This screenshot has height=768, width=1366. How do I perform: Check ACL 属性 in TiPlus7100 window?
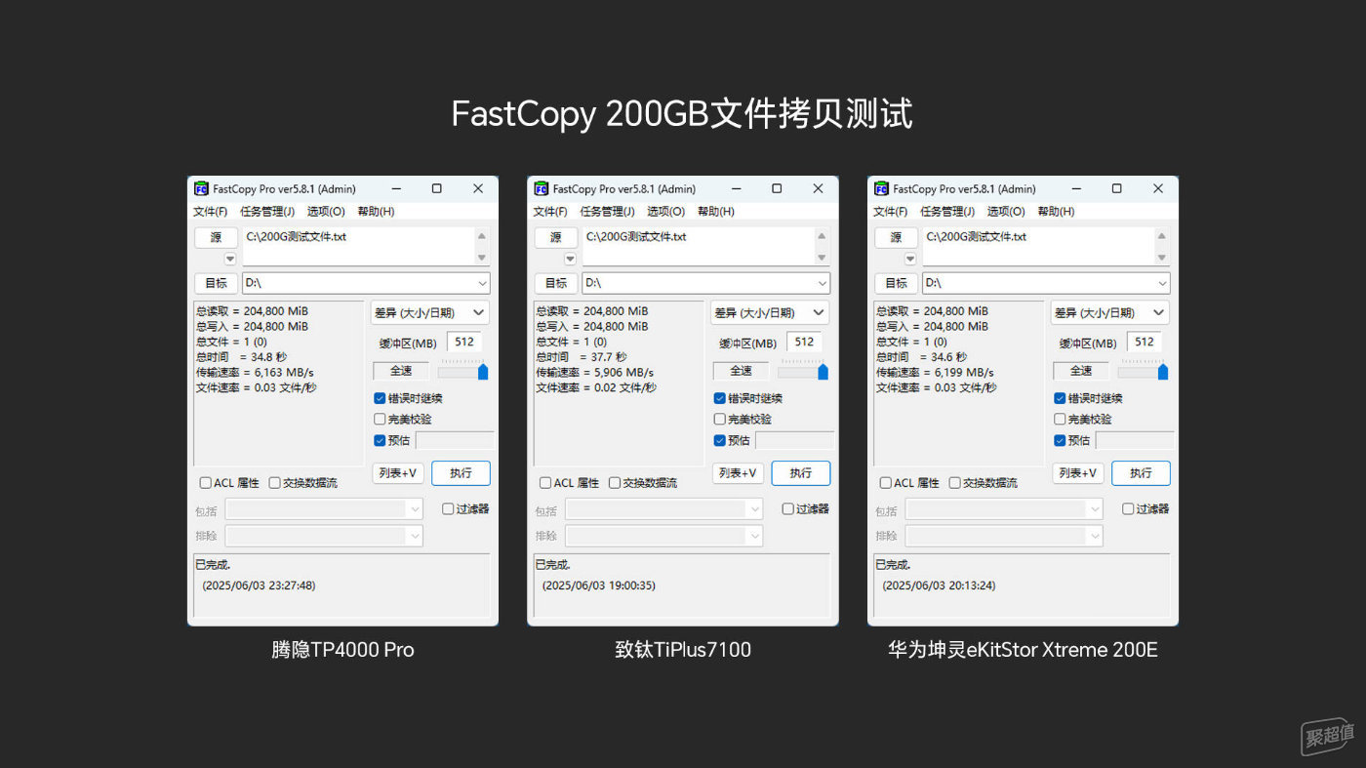click(545, 482)
